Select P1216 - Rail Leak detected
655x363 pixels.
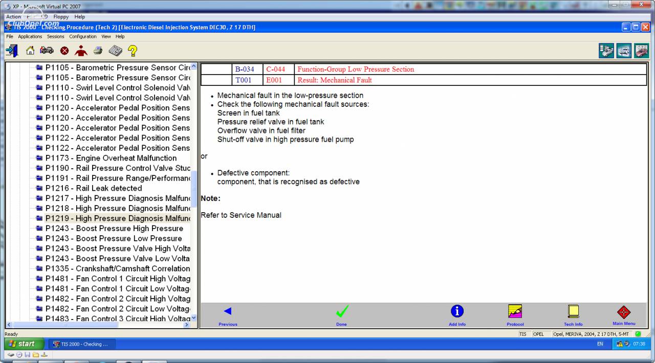coord(94,188)
